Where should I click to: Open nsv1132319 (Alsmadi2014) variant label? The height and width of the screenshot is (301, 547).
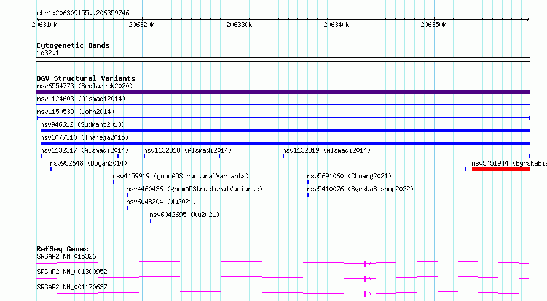(x=326, y=150)
